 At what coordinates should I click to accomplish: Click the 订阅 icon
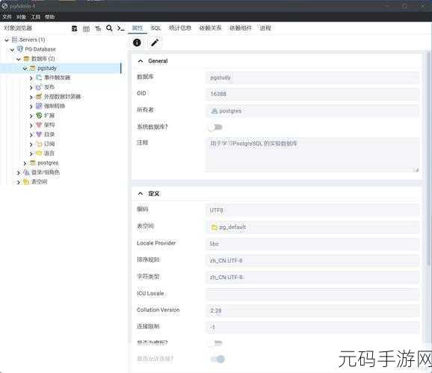click(39, 144)
